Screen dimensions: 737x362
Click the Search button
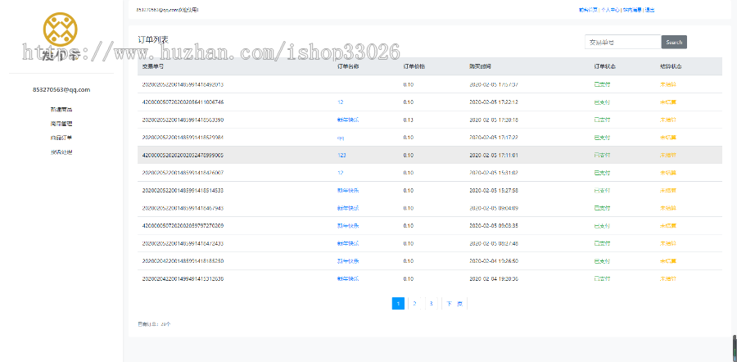click(x=673, y=42)
